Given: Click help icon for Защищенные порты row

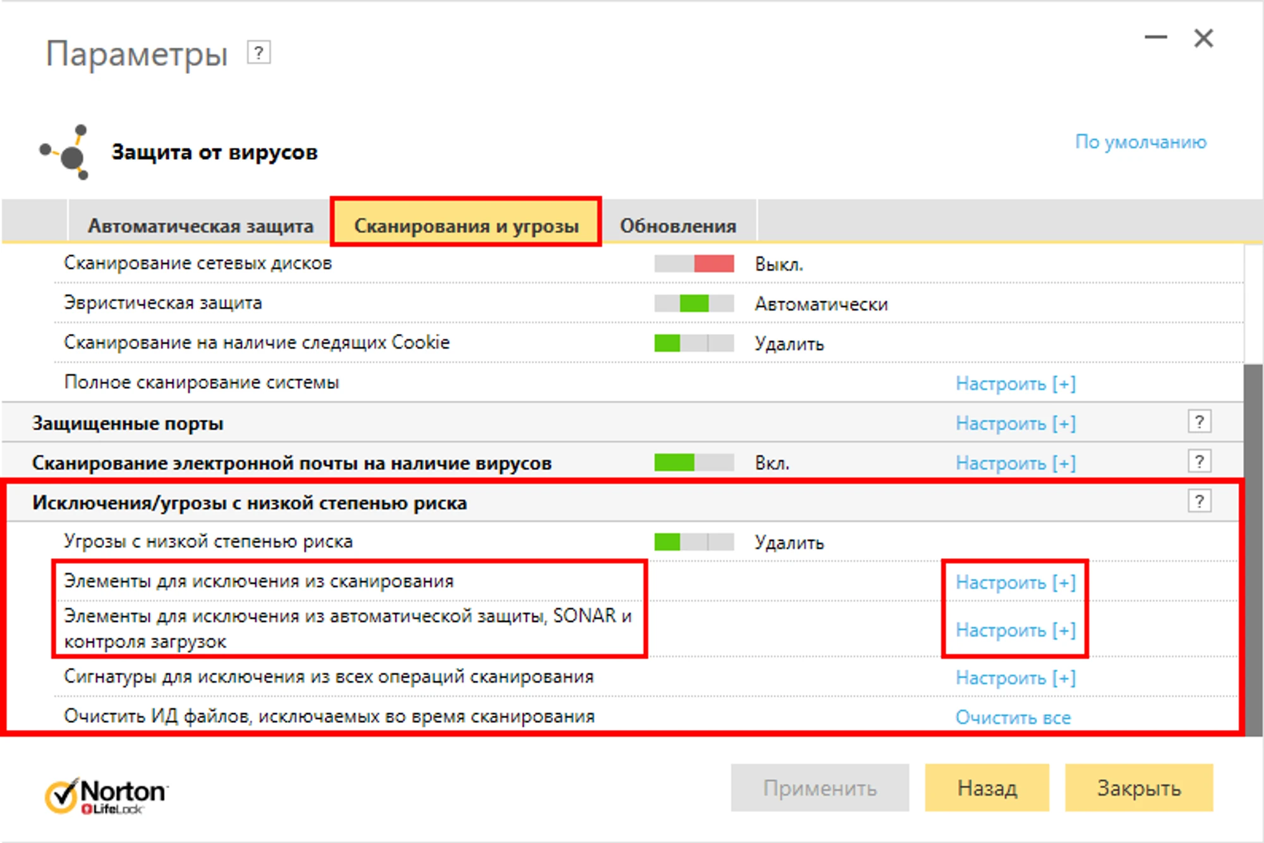Looking at the screenshot, I should pyautogui.click(x=1199, y=422).
